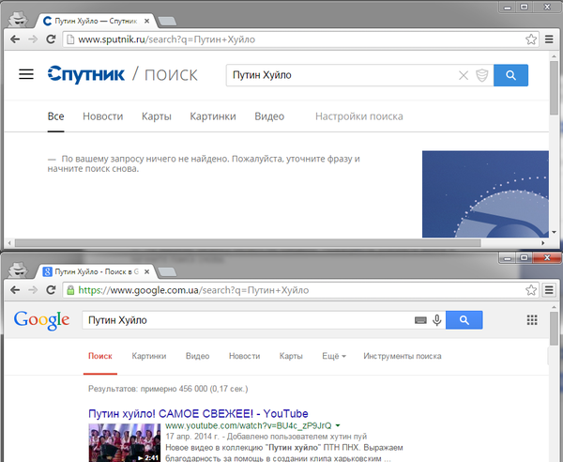Toggle Sputnik safe search shield icon
Viewport: 563px width, 462px height.
[482, 75]
